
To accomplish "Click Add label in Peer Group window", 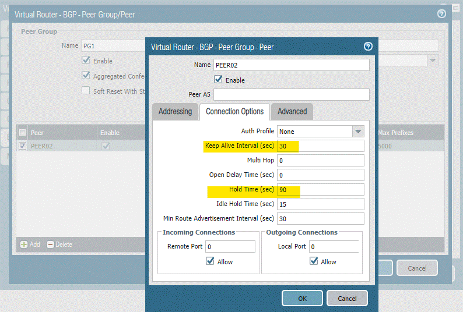I will [35, 244].
